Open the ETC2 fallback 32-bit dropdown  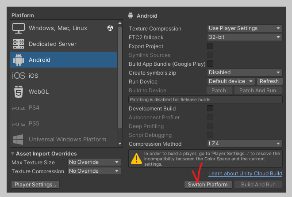coord(245,37)
